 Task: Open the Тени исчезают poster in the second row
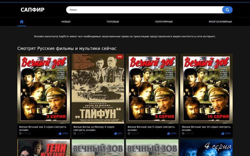tap(43, 148)
